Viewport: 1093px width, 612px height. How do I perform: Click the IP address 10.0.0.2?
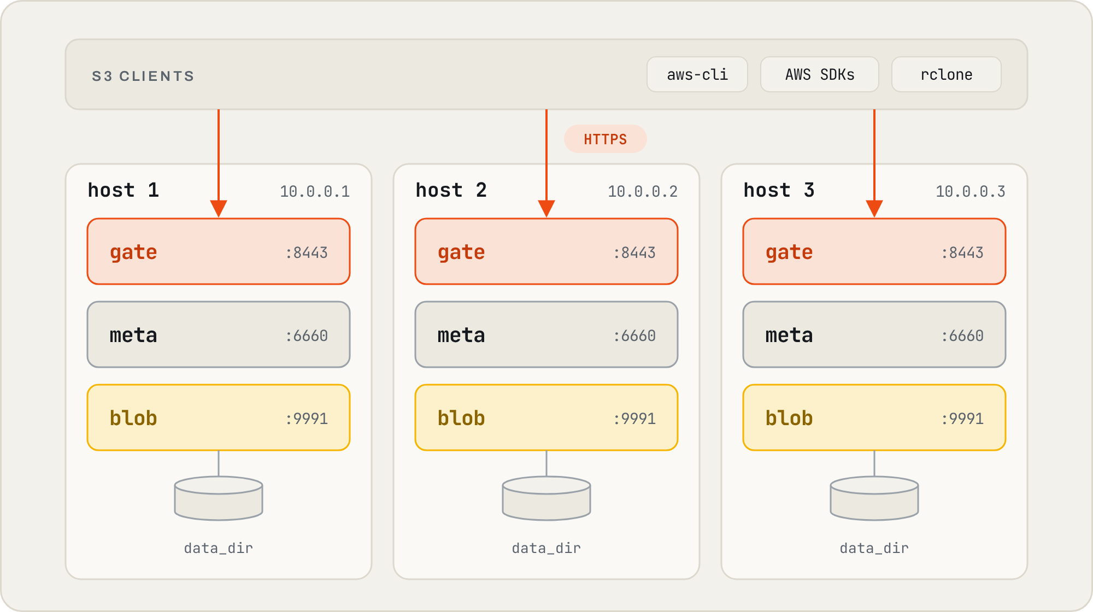pyautogui.click(x=643, y=191)
